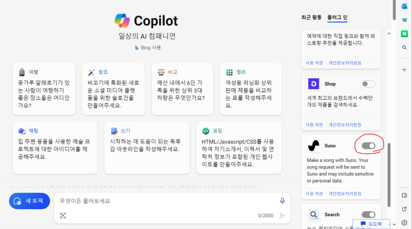Select the 창조 slogan suggestion card
Screen dimensions: 412x229
(x=113, y=89)
